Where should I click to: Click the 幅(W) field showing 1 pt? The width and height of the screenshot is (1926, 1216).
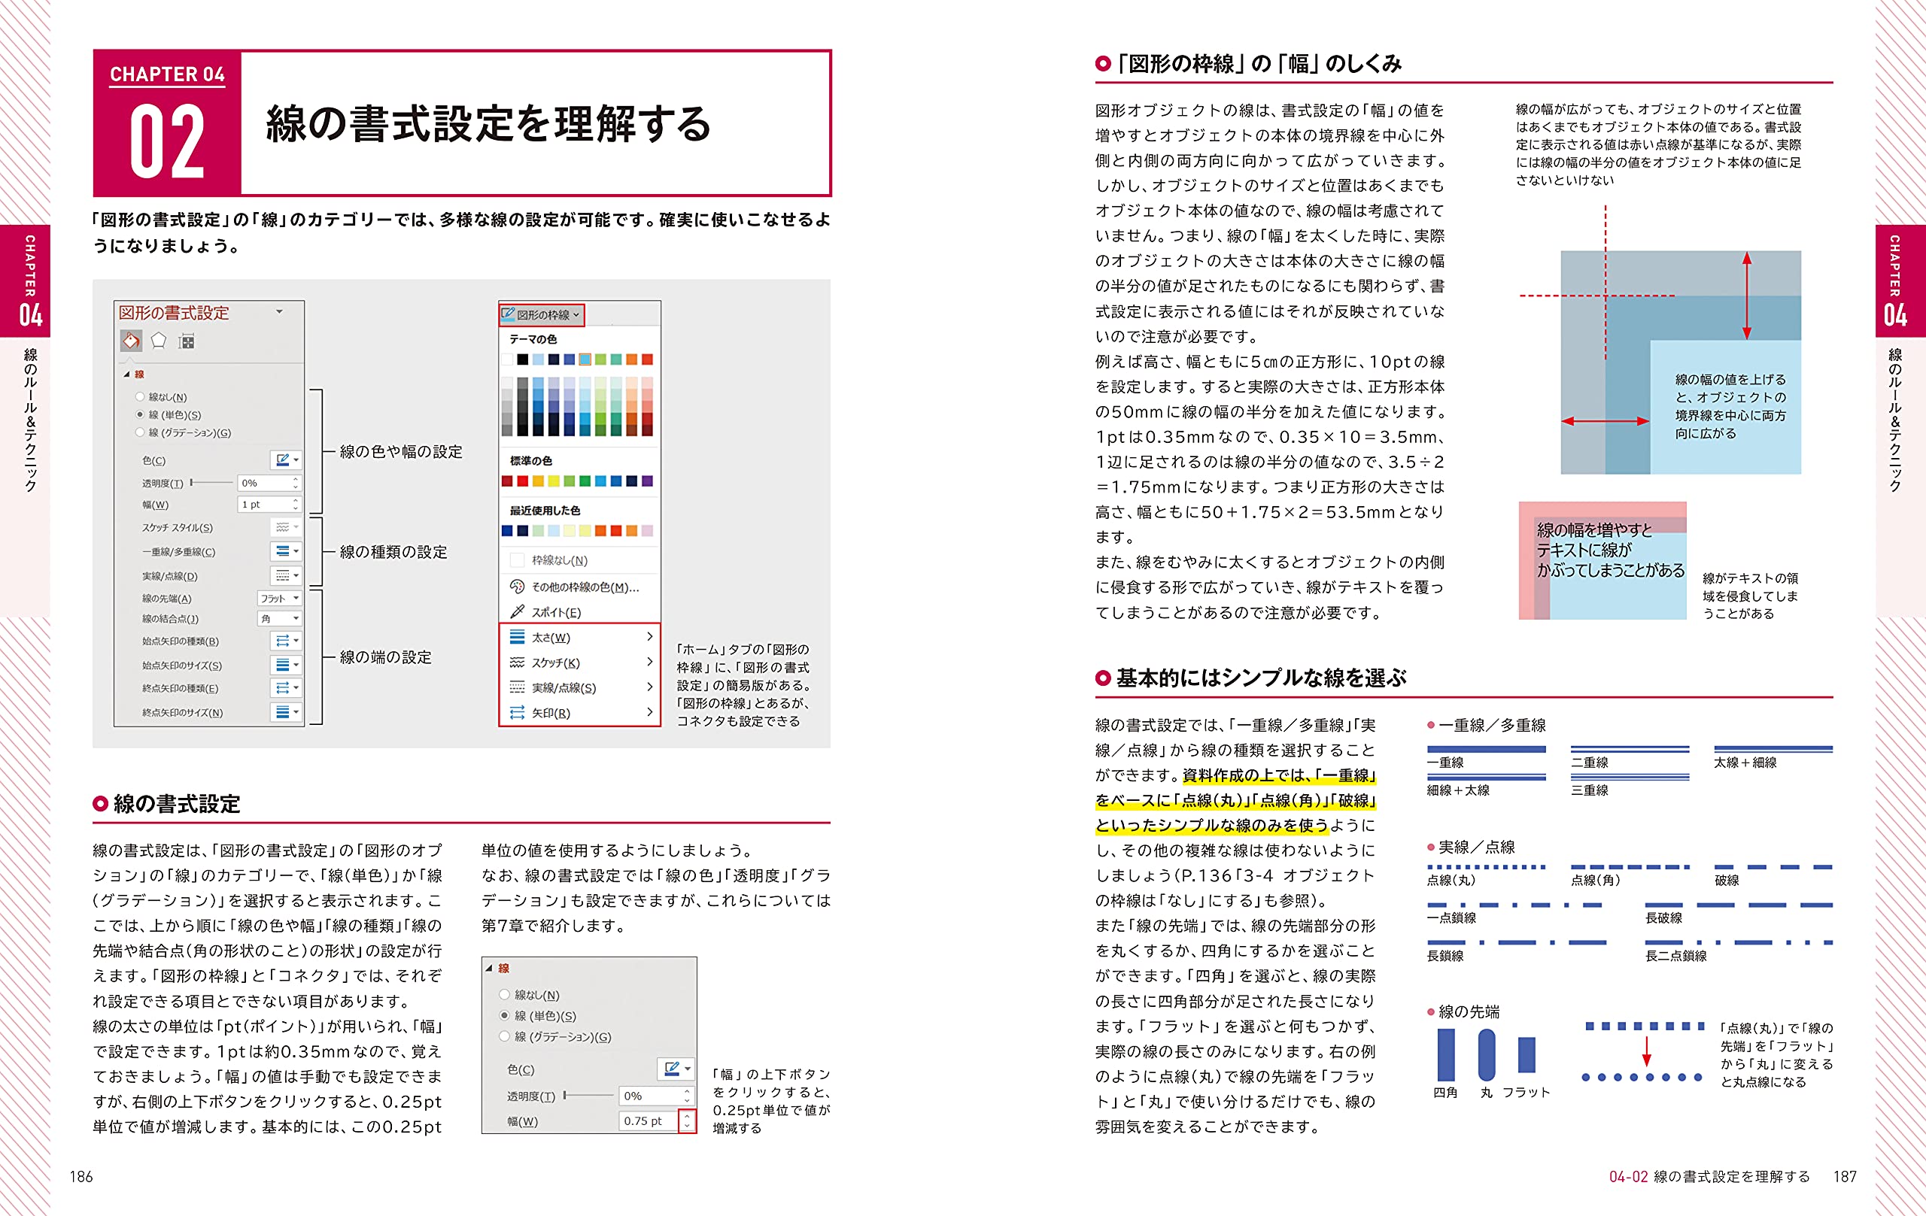click(x=269, y=505)
